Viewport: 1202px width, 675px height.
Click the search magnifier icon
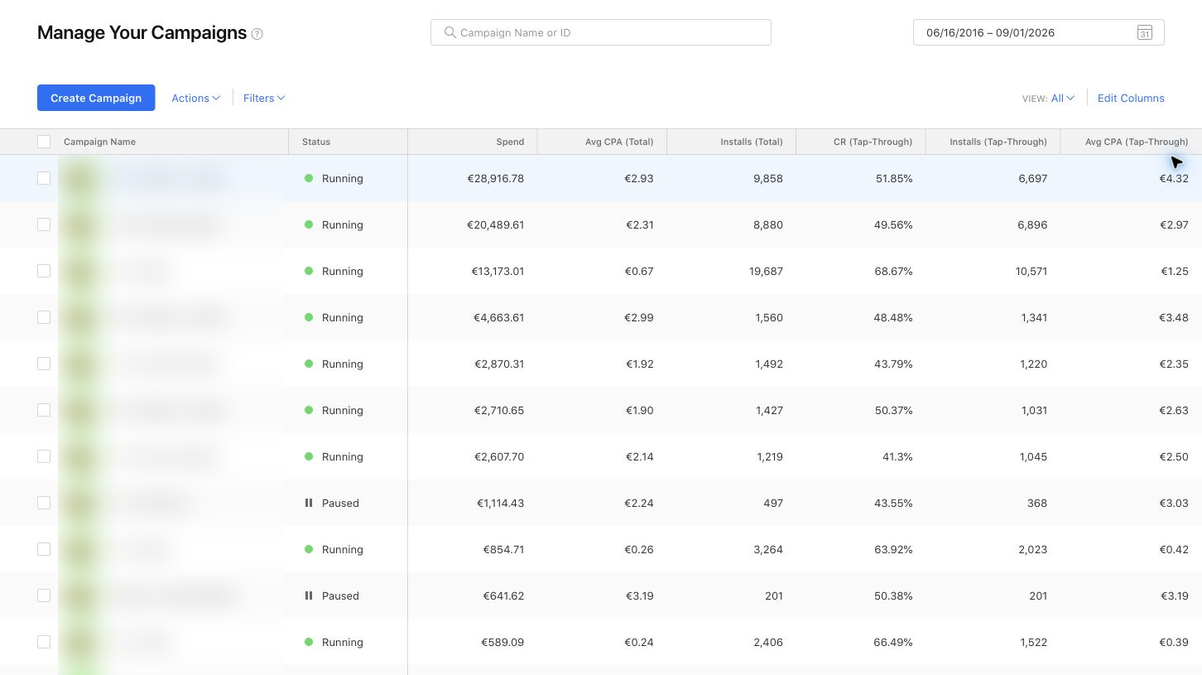[x=450, y=32]
